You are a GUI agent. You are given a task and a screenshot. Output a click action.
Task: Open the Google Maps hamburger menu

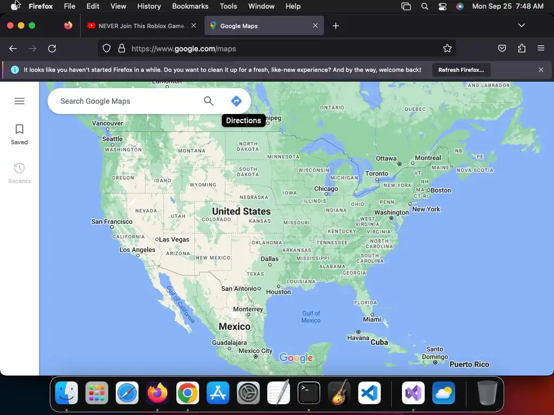(19, 101)
